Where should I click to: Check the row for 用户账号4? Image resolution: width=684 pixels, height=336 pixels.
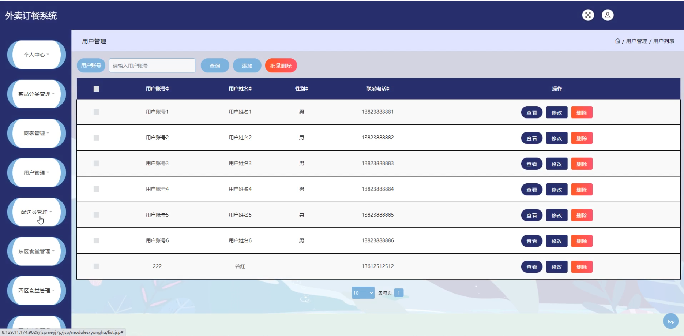(97, 189)
